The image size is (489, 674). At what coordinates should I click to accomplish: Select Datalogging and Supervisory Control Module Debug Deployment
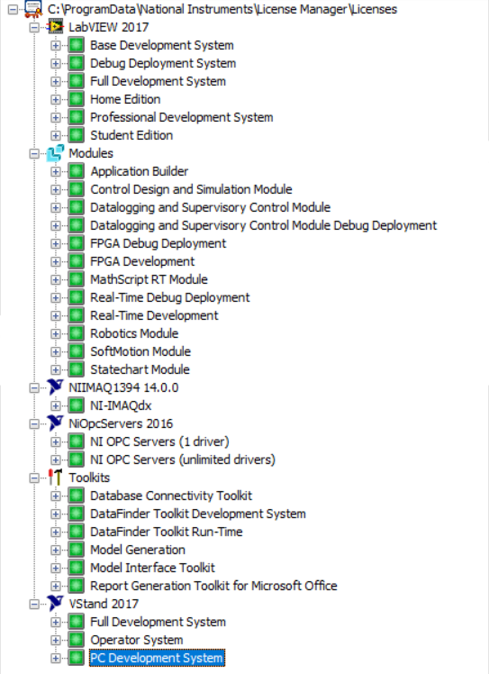263,225
